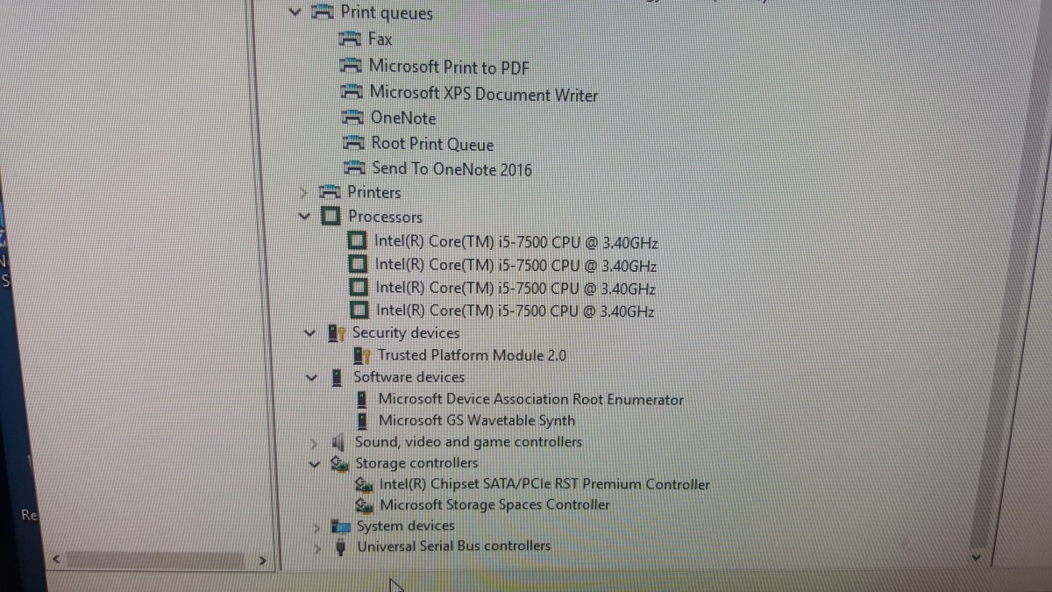The height and width of the screenshot is (592, 1052).
Task: Select the Print queues label
Action: 387,12
